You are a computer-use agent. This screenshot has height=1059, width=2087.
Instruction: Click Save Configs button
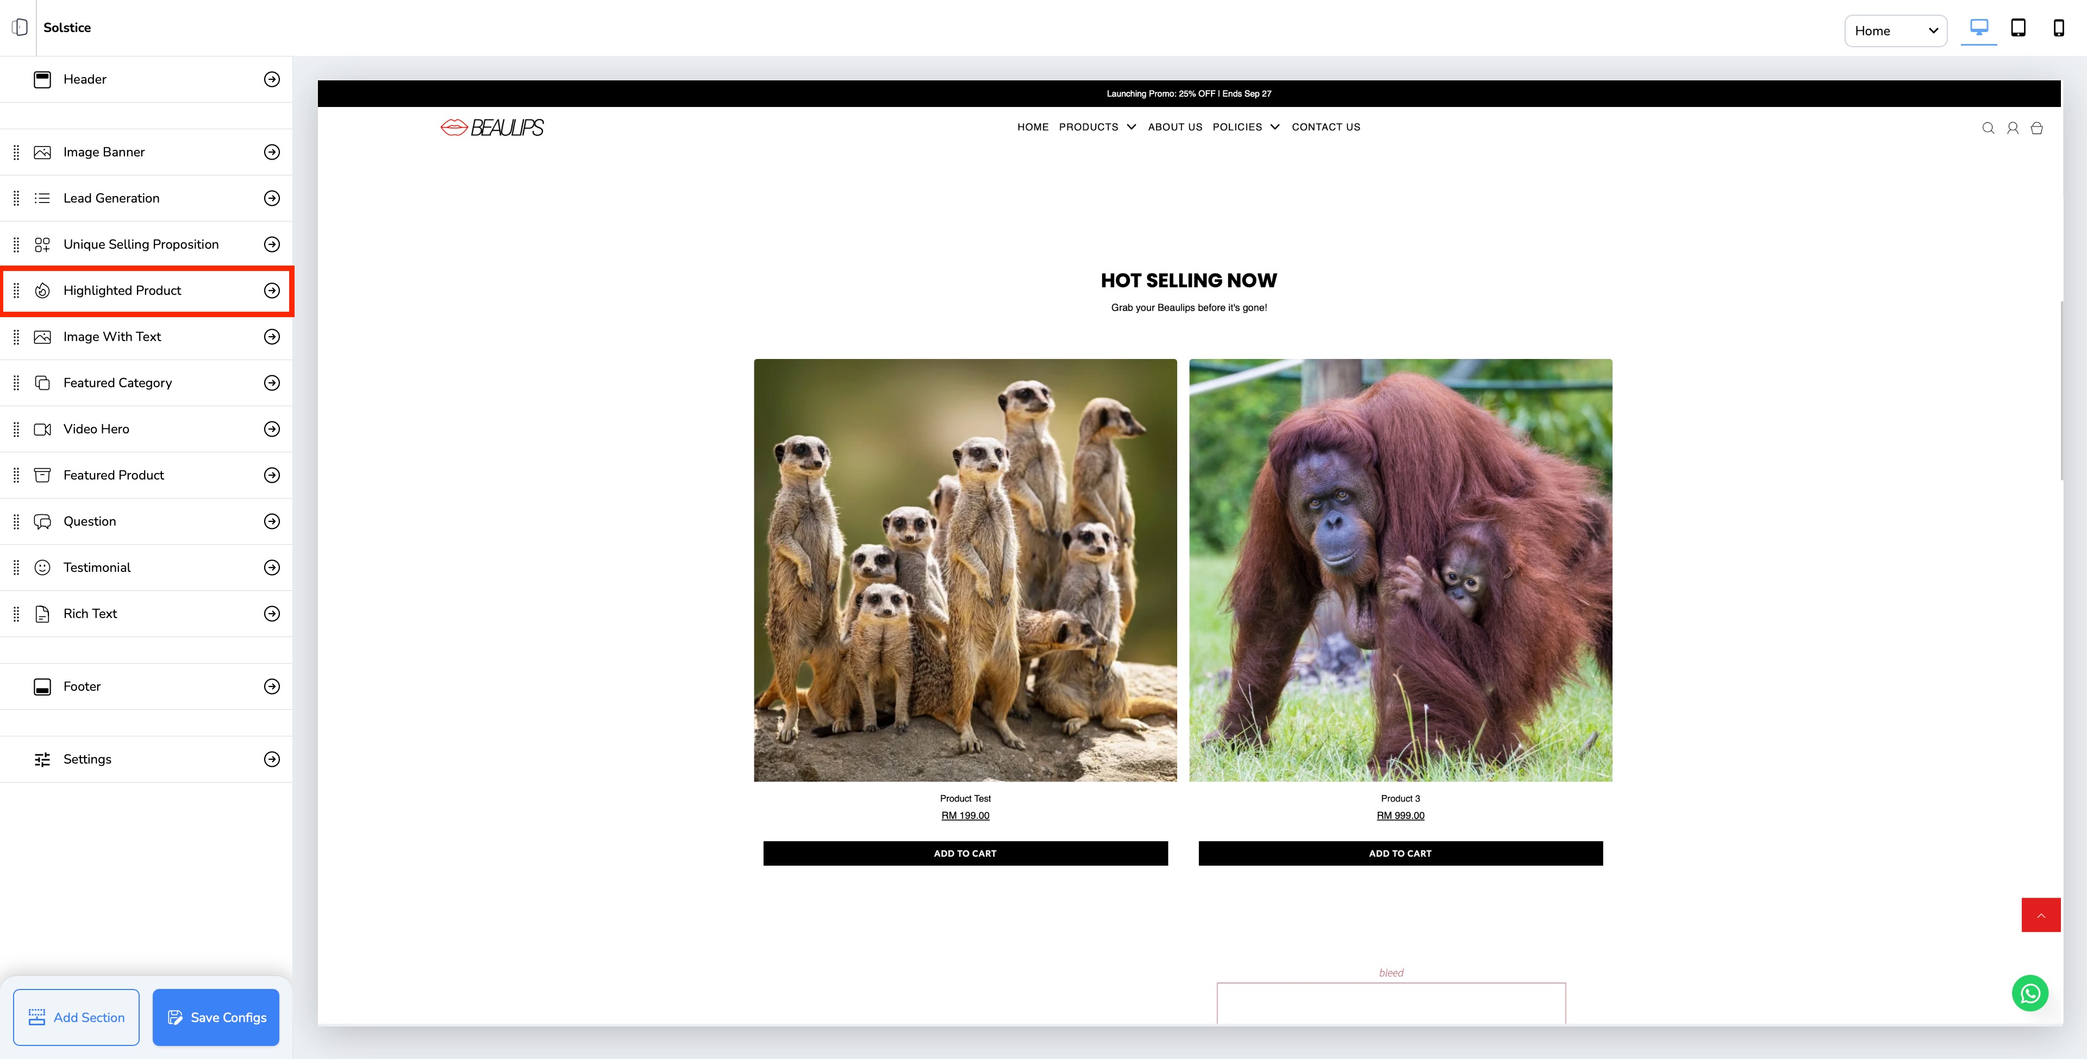(x=216, y=1017)
